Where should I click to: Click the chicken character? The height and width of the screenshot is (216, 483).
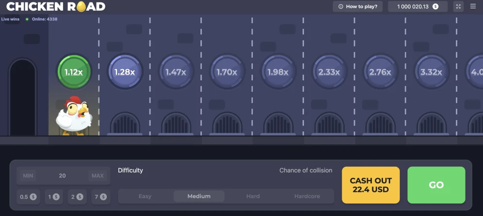(73, 115)
